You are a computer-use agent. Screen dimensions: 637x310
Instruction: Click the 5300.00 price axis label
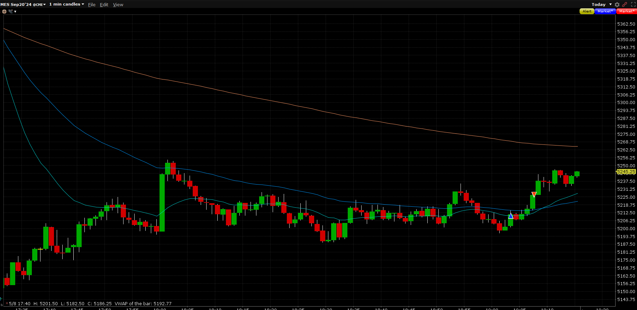tap(626, 103)
